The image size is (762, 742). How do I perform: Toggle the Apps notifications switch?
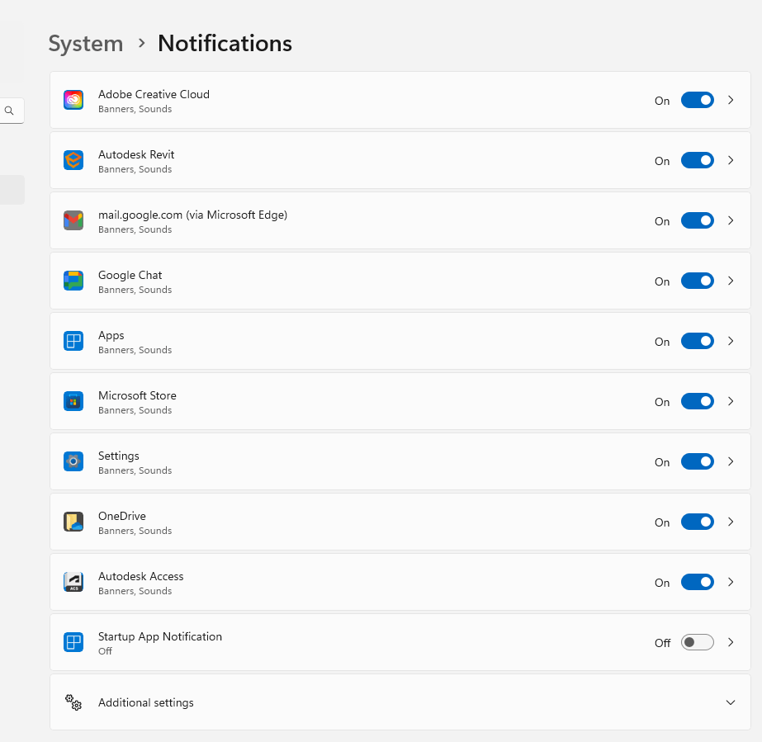(698, 341)
